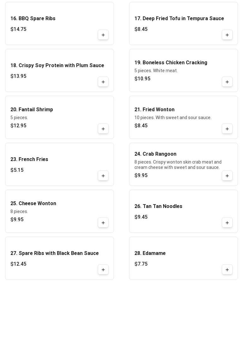The image size is (243, 346).
Task: Tap plus icon on Fried Wonton
Action: [x=227, y=129]
